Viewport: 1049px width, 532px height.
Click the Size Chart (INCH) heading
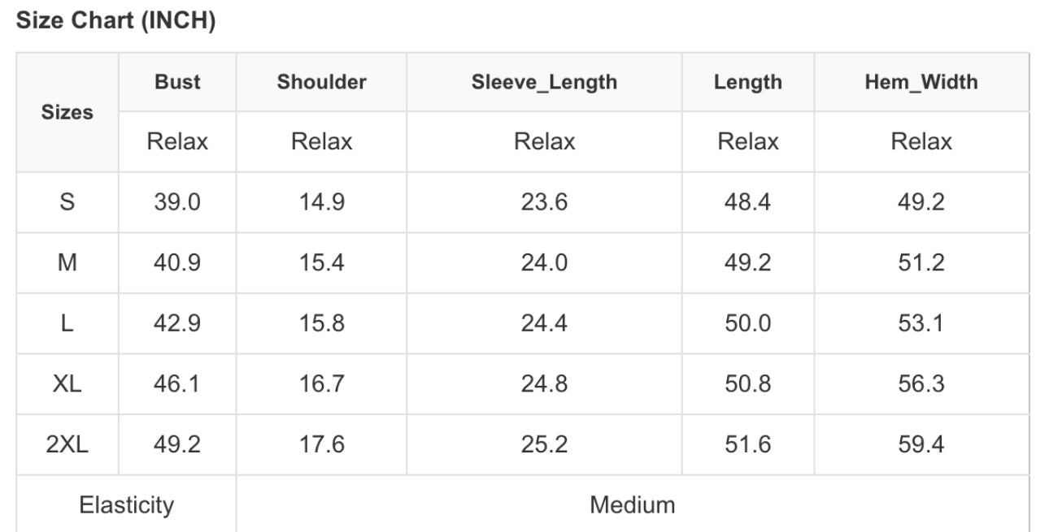point(115,22)
